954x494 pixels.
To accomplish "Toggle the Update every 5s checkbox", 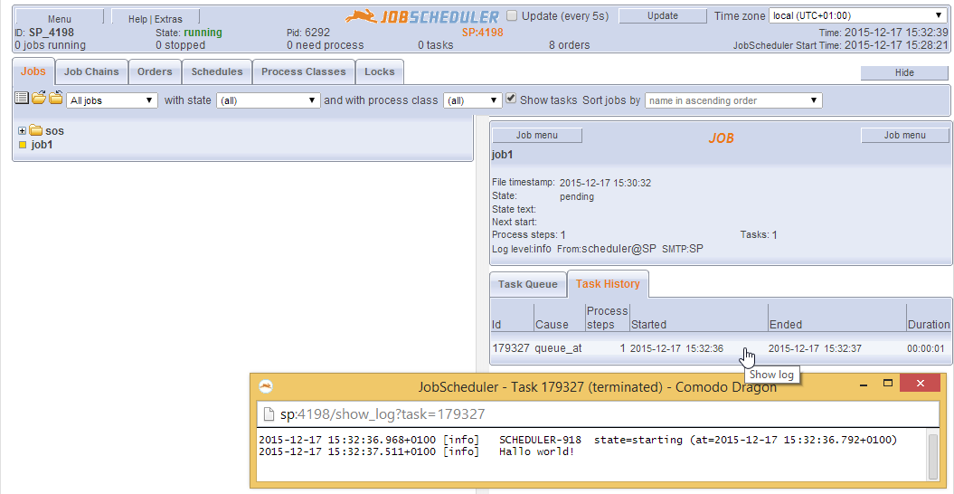I will [513, 16].
